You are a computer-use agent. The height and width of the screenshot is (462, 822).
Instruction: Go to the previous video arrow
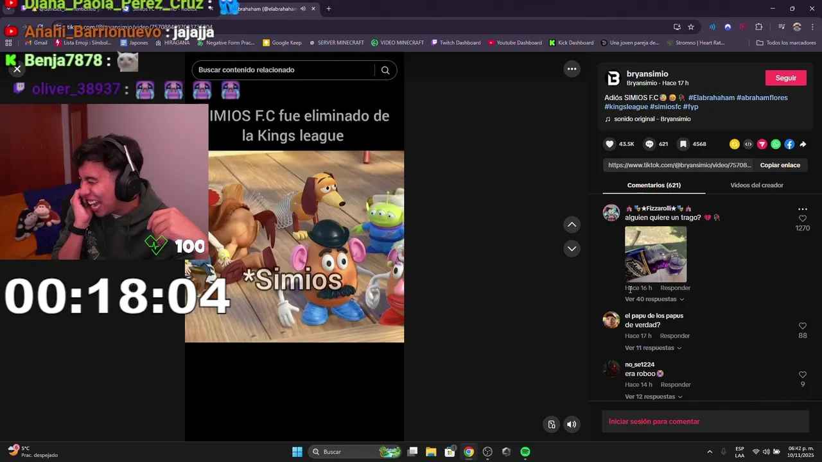tap(572, 225)
